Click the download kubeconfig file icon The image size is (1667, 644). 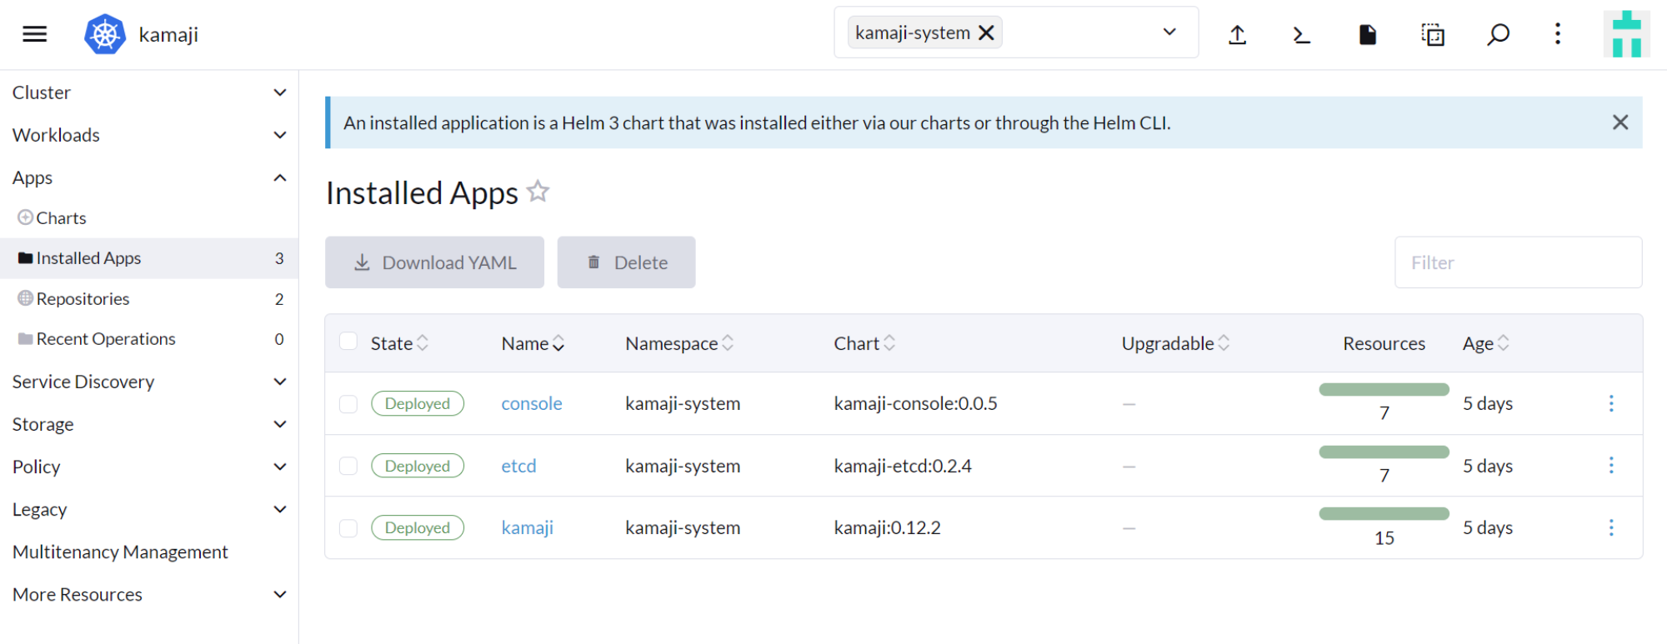tap(1367, 34)
